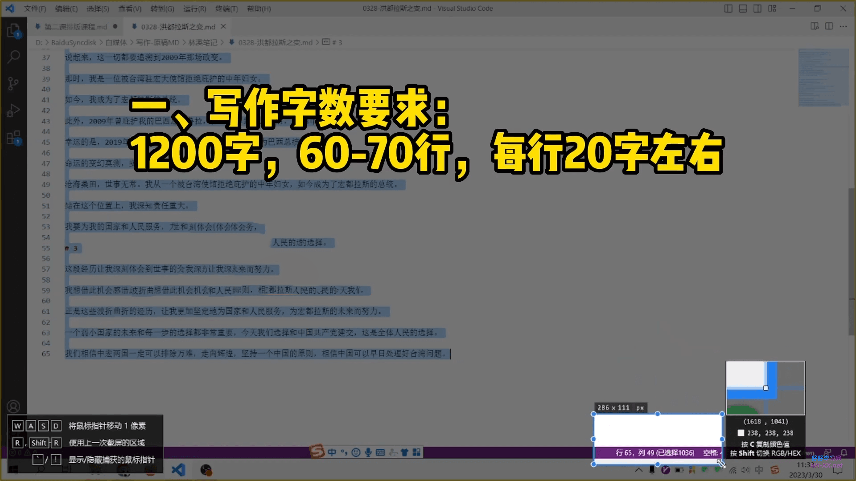Open the Customize Layout icon
The image size is (856, 481).
(772, 8)
